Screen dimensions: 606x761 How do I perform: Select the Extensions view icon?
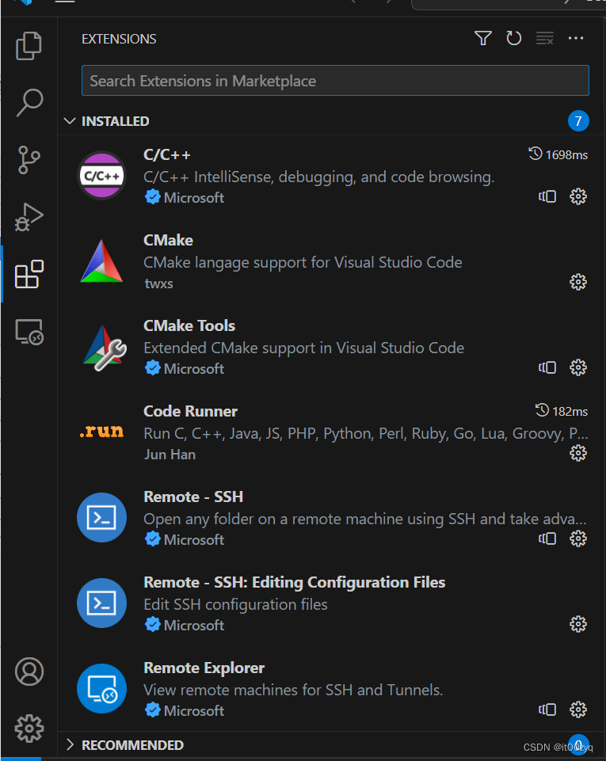point(29,274)
